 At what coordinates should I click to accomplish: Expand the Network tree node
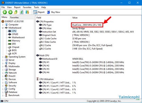pyautogui.click(x=3, y=73)
